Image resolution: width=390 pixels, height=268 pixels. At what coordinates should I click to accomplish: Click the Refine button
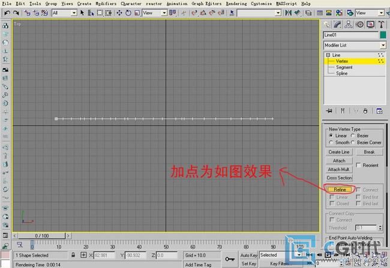click(x=340, y=190)
